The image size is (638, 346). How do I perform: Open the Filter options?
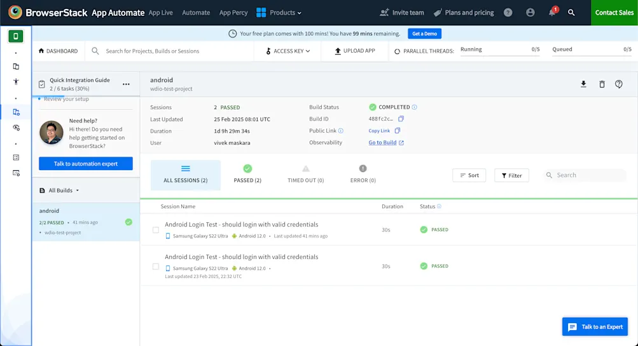tap(511, 175)
